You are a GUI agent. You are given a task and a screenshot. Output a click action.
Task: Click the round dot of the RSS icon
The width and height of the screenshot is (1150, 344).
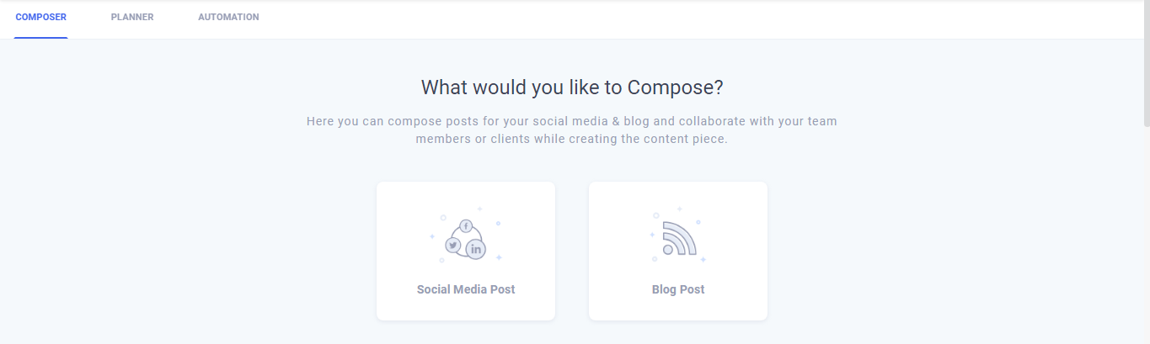668,250
